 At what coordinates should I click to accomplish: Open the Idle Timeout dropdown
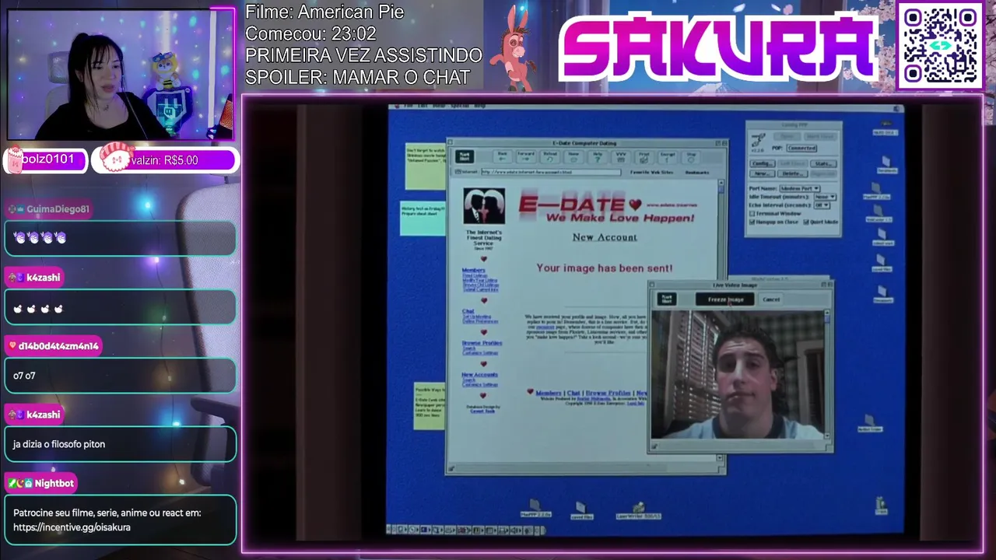(825, 197)
